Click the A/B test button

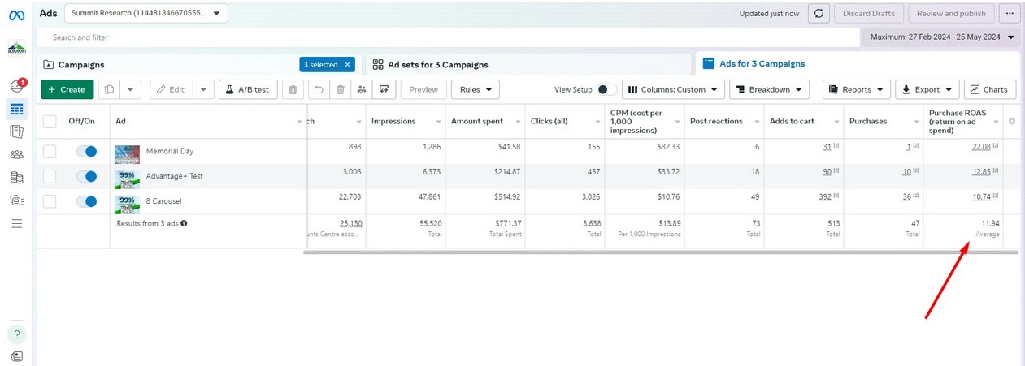tap(248, 89)
